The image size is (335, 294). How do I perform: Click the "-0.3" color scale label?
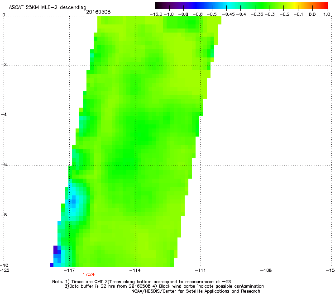270,14
